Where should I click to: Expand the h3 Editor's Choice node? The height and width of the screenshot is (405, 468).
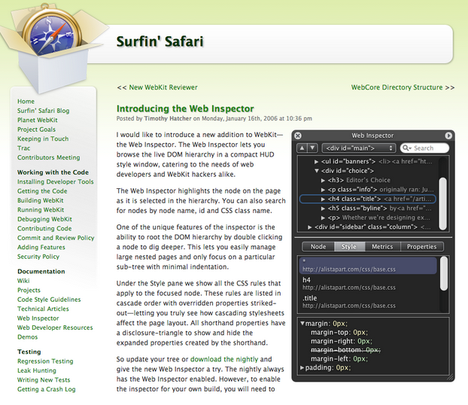pos(323,181)
